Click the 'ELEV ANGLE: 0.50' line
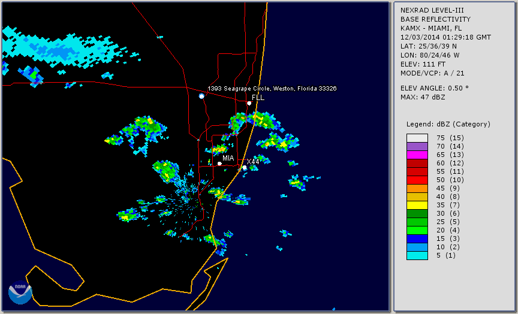 coord(435,88)
